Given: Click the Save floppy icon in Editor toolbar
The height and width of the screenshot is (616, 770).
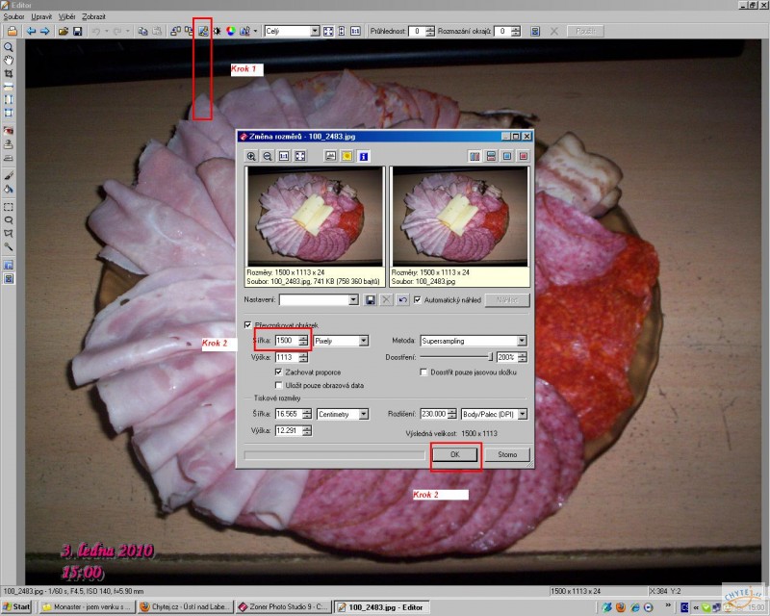Looking at the screenshot, I should coord(77,32).
